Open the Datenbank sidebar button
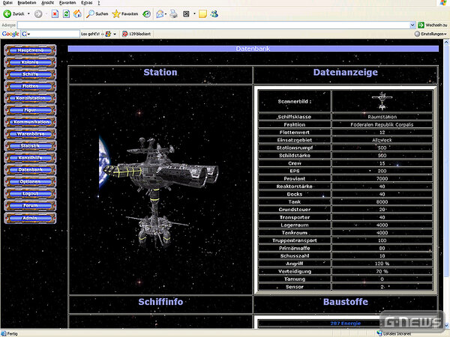This screenshot has width=450, height=337. tap(31, 170)
